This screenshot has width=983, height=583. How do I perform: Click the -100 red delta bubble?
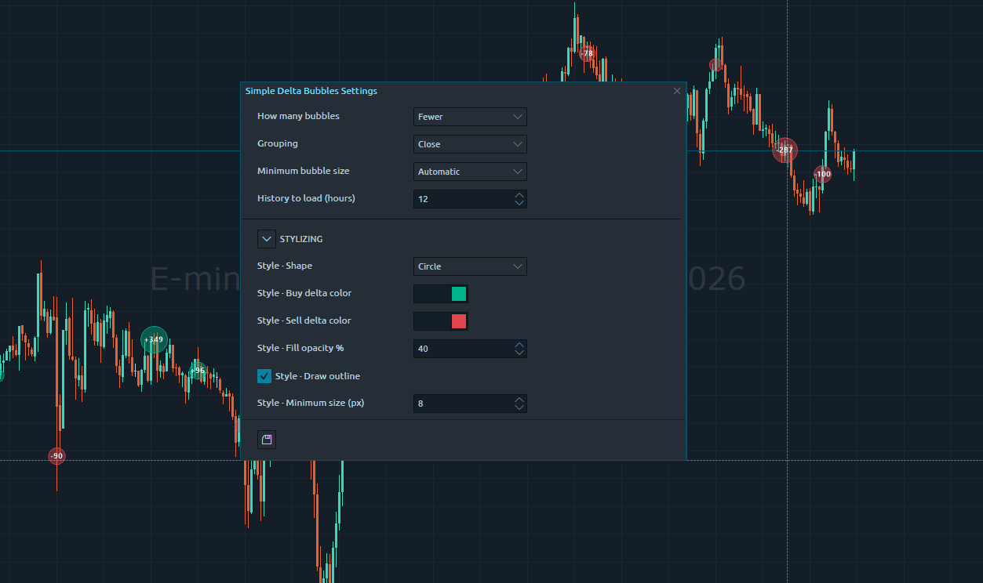822,174
